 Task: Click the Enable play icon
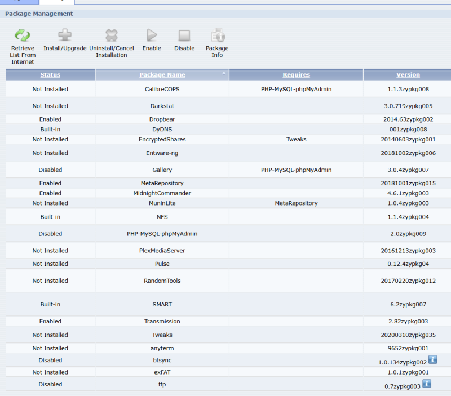[x=152, y=35]
